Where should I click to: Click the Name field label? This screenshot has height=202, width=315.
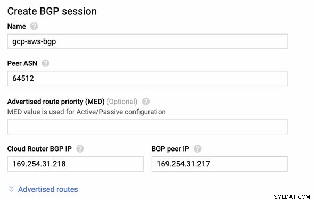(x=16, y=26)
